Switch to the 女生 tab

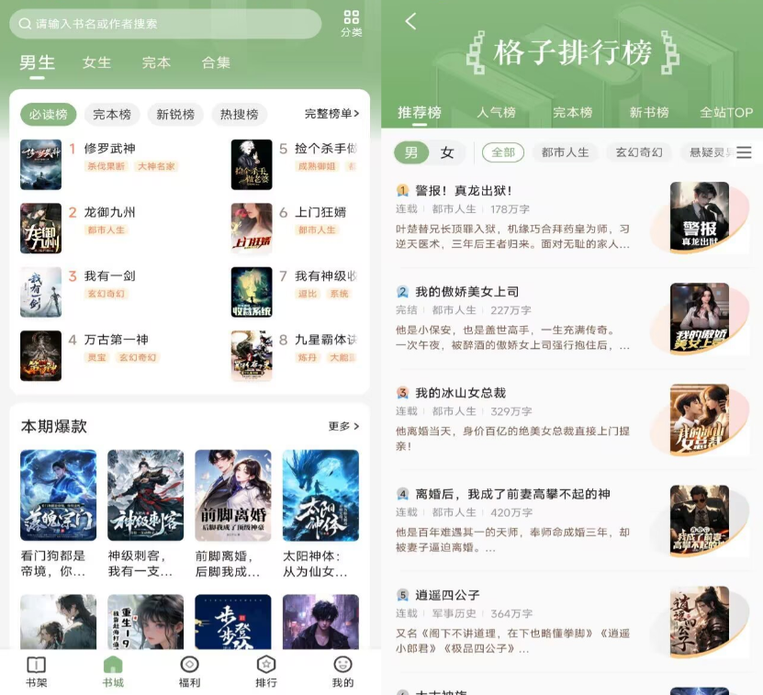point(96,62)
